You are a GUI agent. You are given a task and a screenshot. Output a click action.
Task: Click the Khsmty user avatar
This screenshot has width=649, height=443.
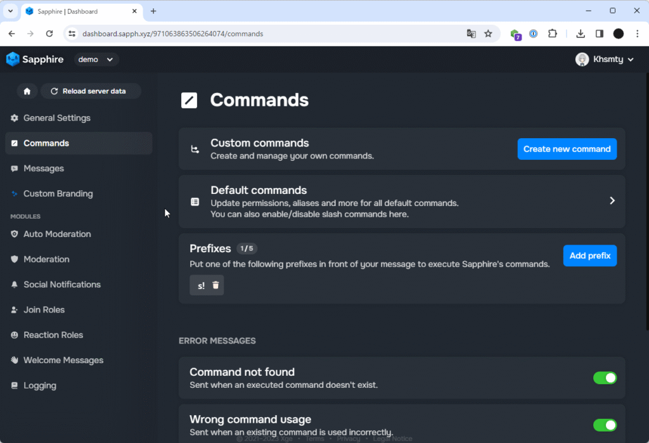click(x=582, y=59)
